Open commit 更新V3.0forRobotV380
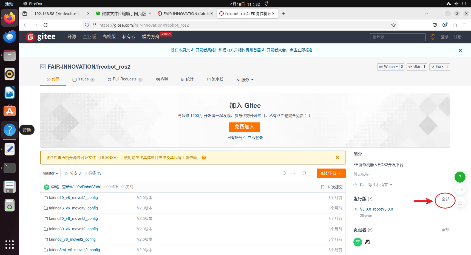This screenshot has height=255, width=471. [x=82, y=187]
